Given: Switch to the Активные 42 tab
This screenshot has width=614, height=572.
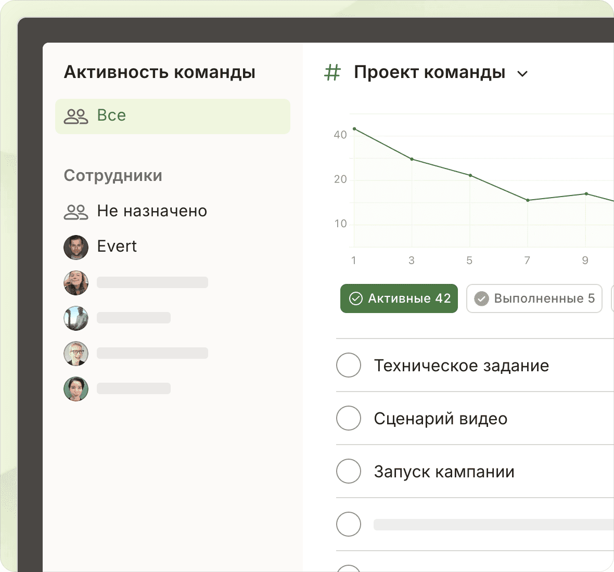Looking at the screenshot, I should tap(399, 298).
